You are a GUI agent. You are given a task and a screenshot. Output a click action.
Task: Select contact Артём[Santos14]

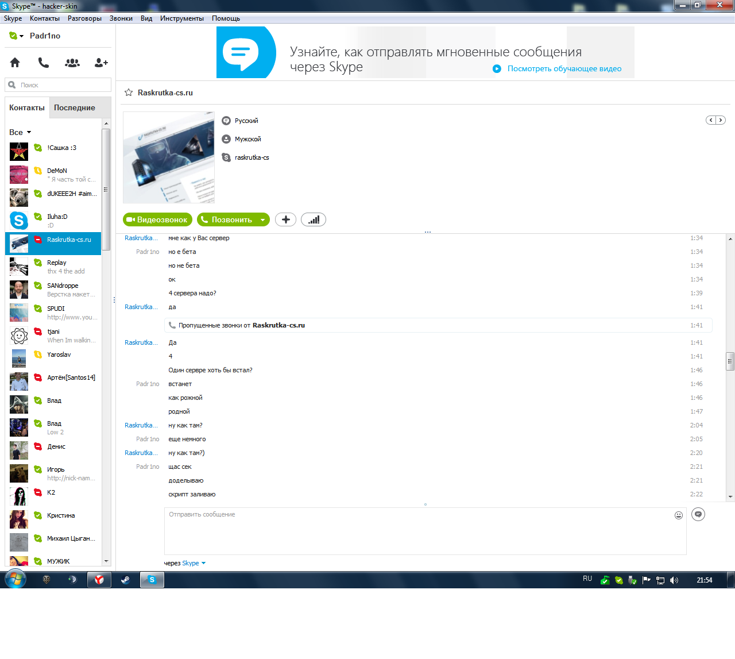click(53, 381)
